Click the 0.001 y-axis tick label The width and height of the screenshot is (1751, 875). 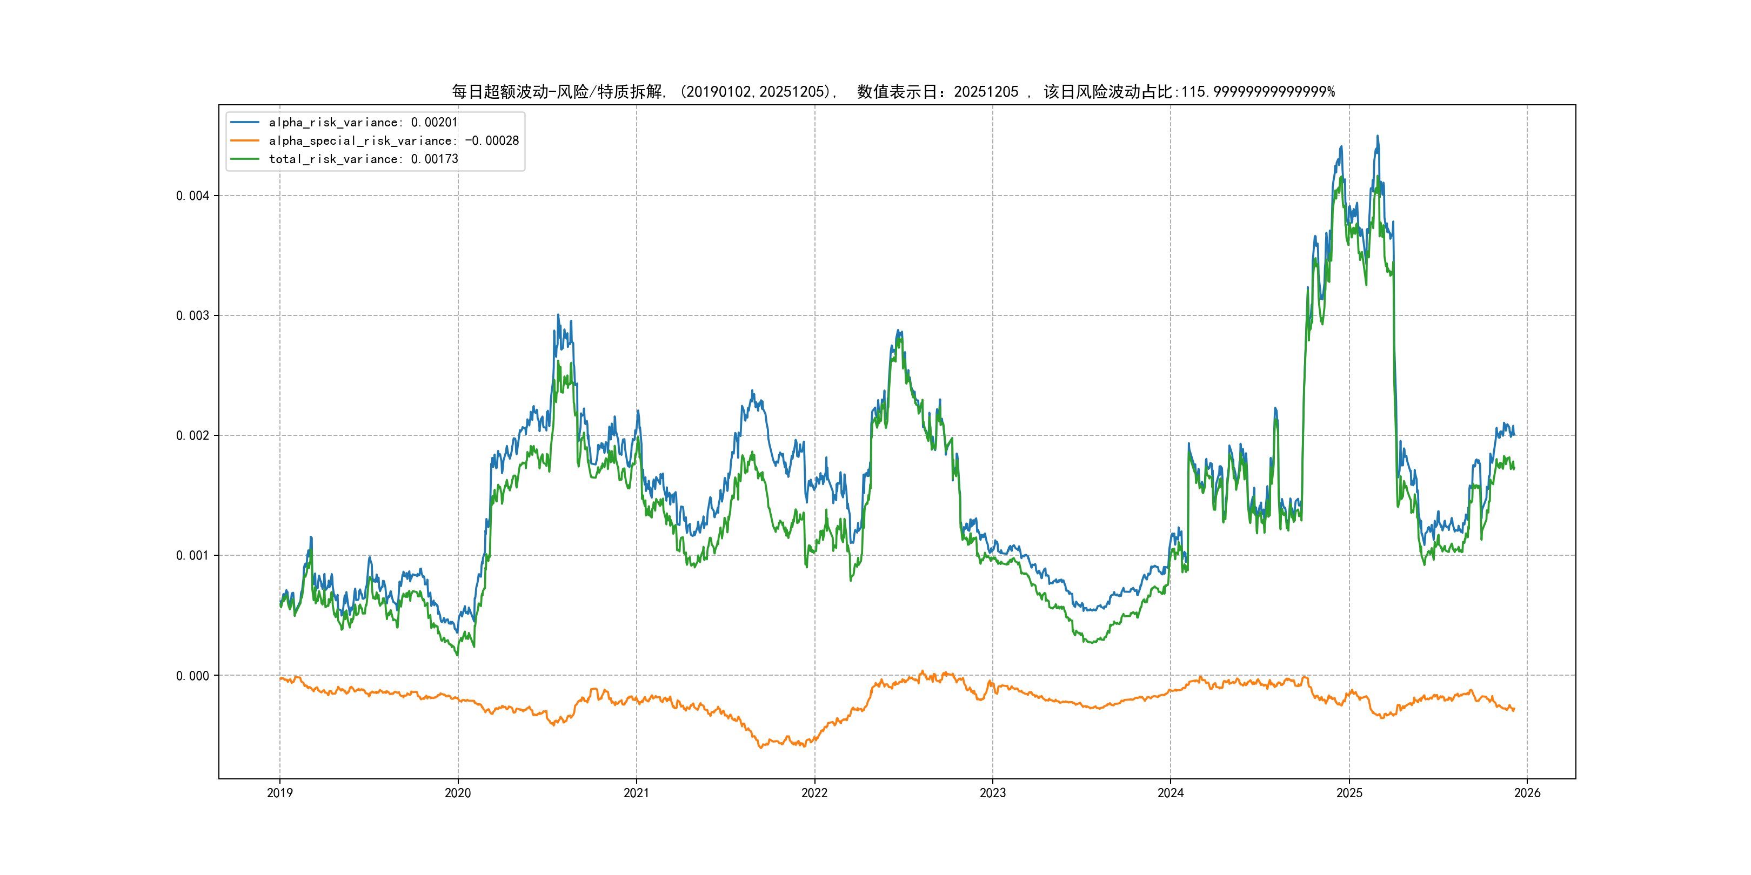(x=192, y=555)
